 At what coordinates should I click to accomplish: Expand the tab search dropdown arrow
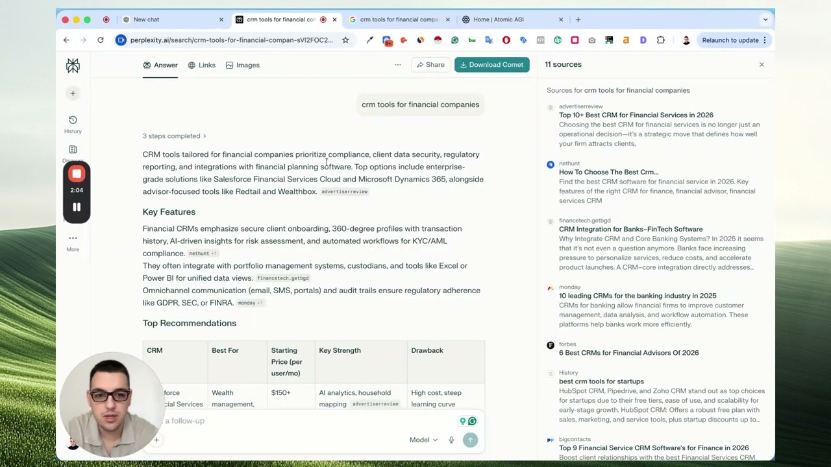point(765,19)
